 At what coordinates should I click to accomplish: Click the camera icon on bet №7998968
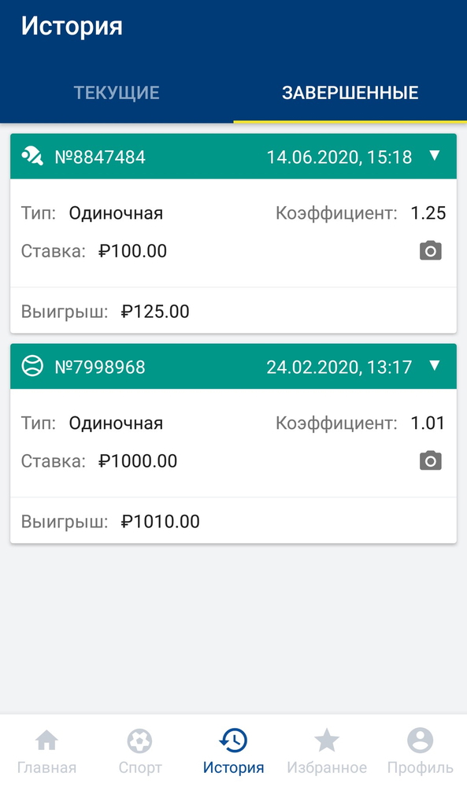click(430, 460)
